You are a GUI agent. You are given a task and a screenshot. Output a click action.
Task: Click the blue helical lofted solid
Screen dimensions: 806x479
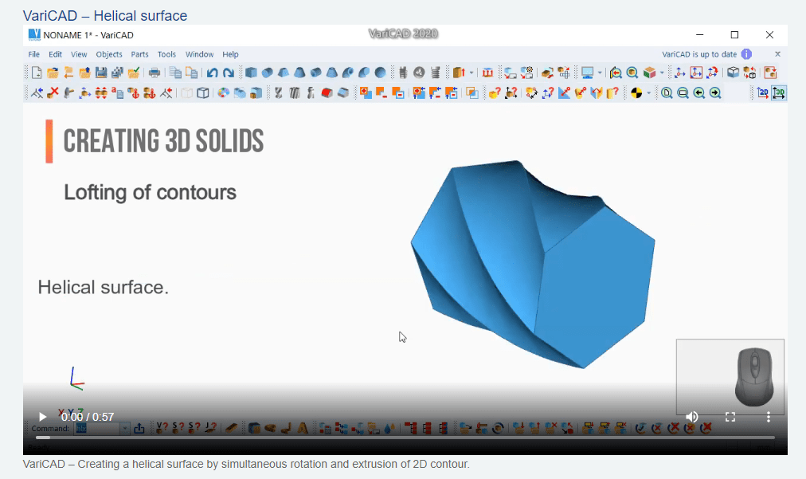point(533,264)
